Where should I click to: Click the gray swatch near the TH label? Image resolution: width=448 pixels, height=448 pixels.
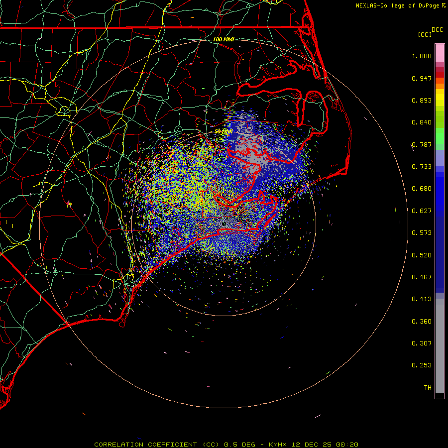point(440,348)
